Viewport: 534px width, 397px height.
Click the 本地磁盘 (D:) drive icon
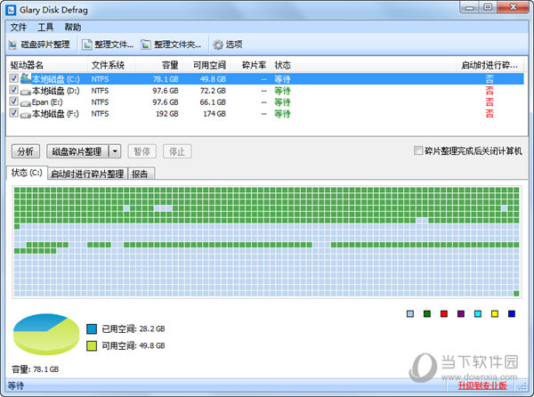(x=26, y=92)
